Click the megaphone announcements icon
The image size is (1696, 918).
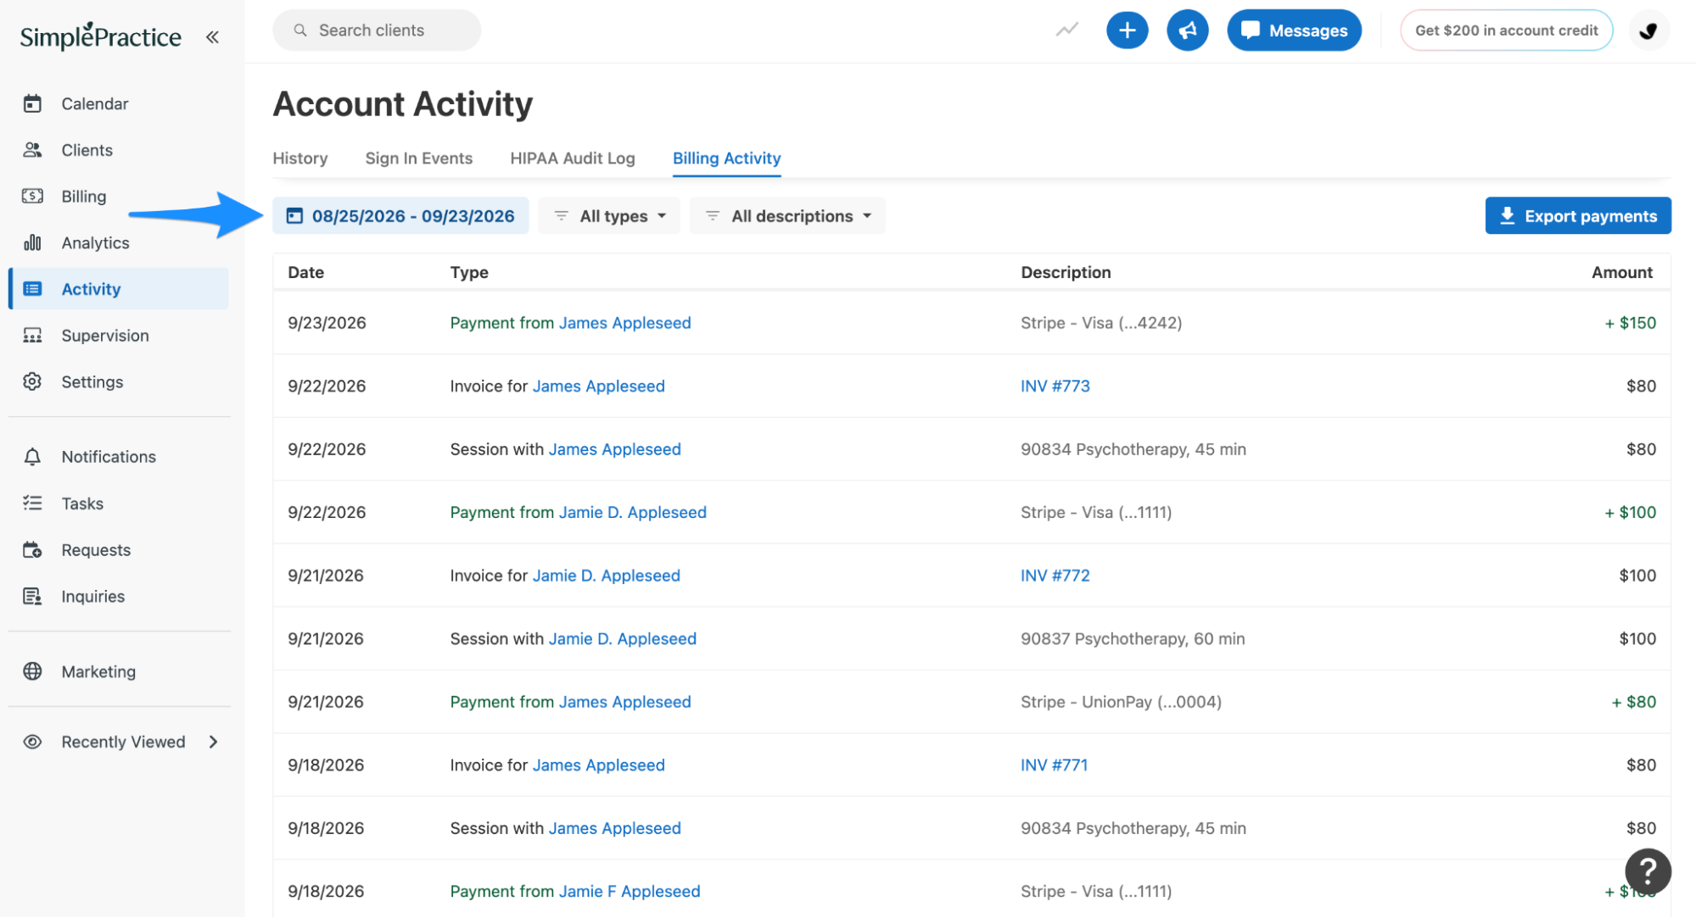[x=1187, y=31]
